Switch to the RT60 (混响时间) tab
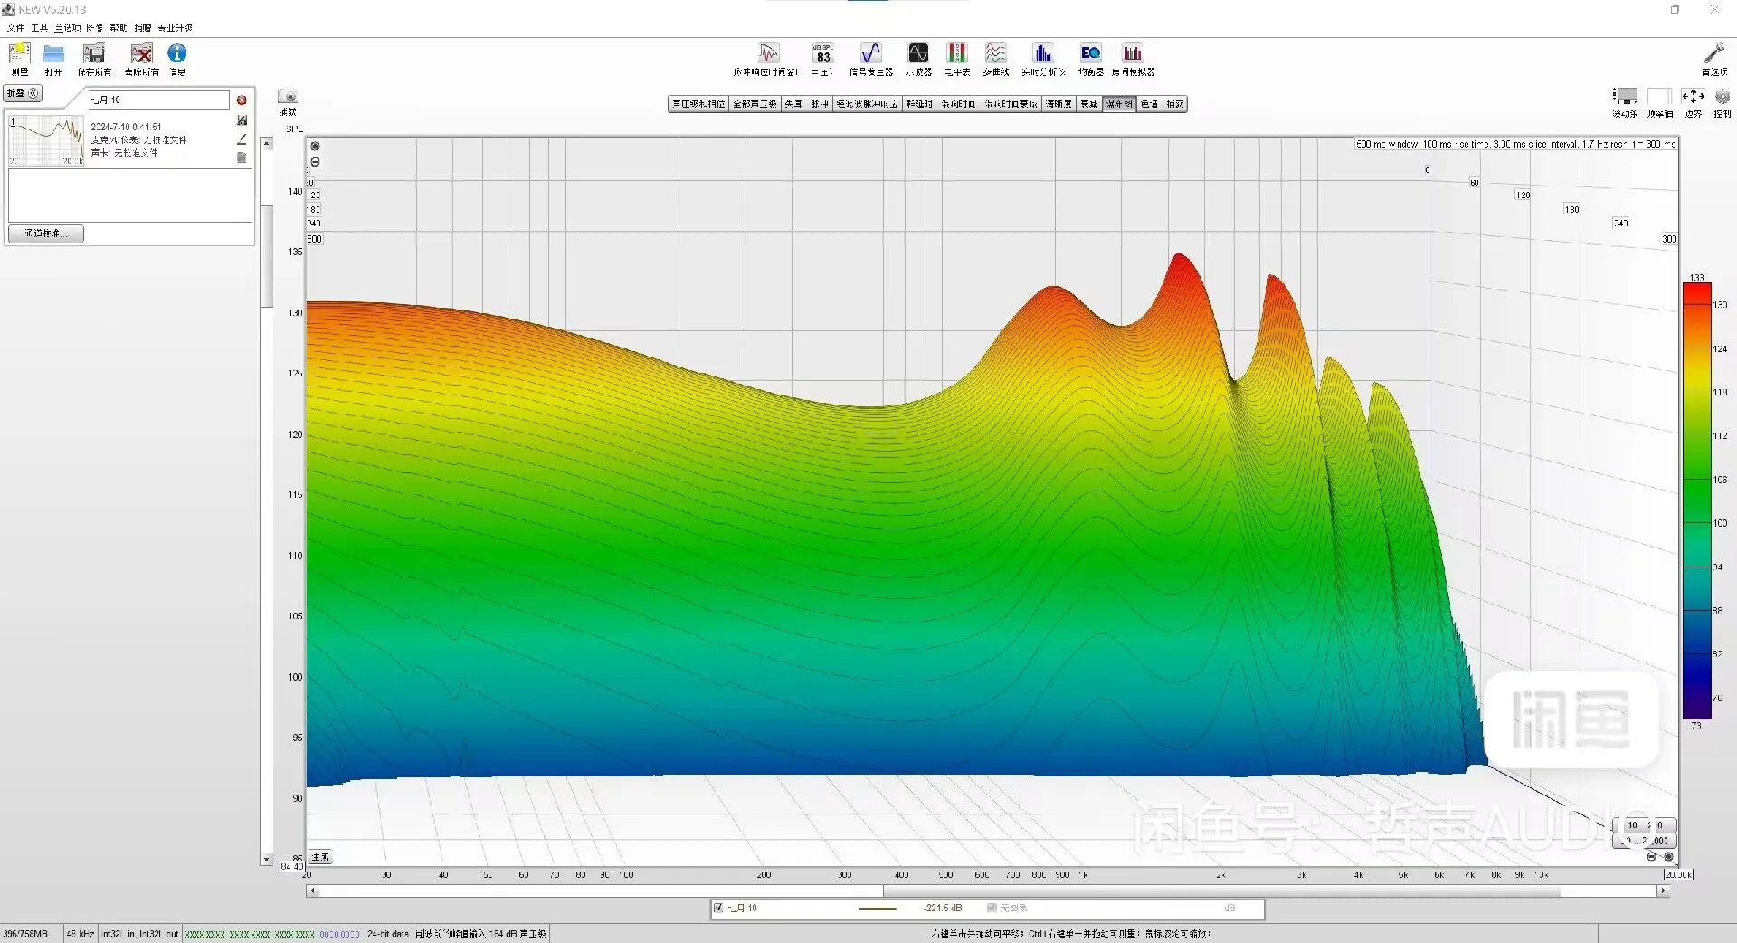1737x943 pixels. (x=958, y=104)
